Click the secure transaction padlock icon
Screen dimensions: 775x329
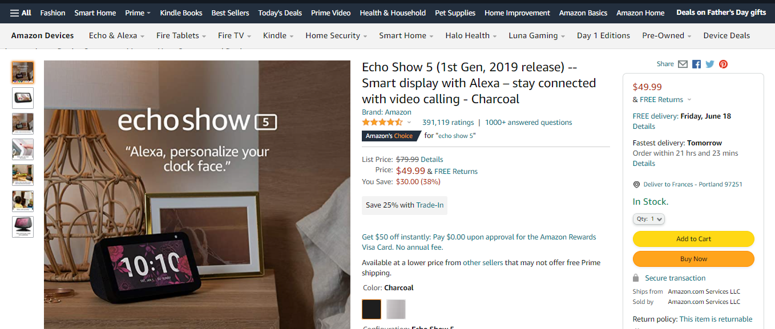[x=636, y=278]
